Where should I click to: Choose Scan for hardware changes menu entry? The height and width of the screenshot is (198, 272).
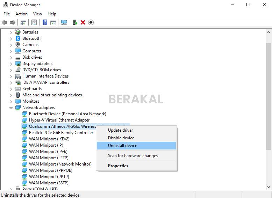(x=136, y=156)
